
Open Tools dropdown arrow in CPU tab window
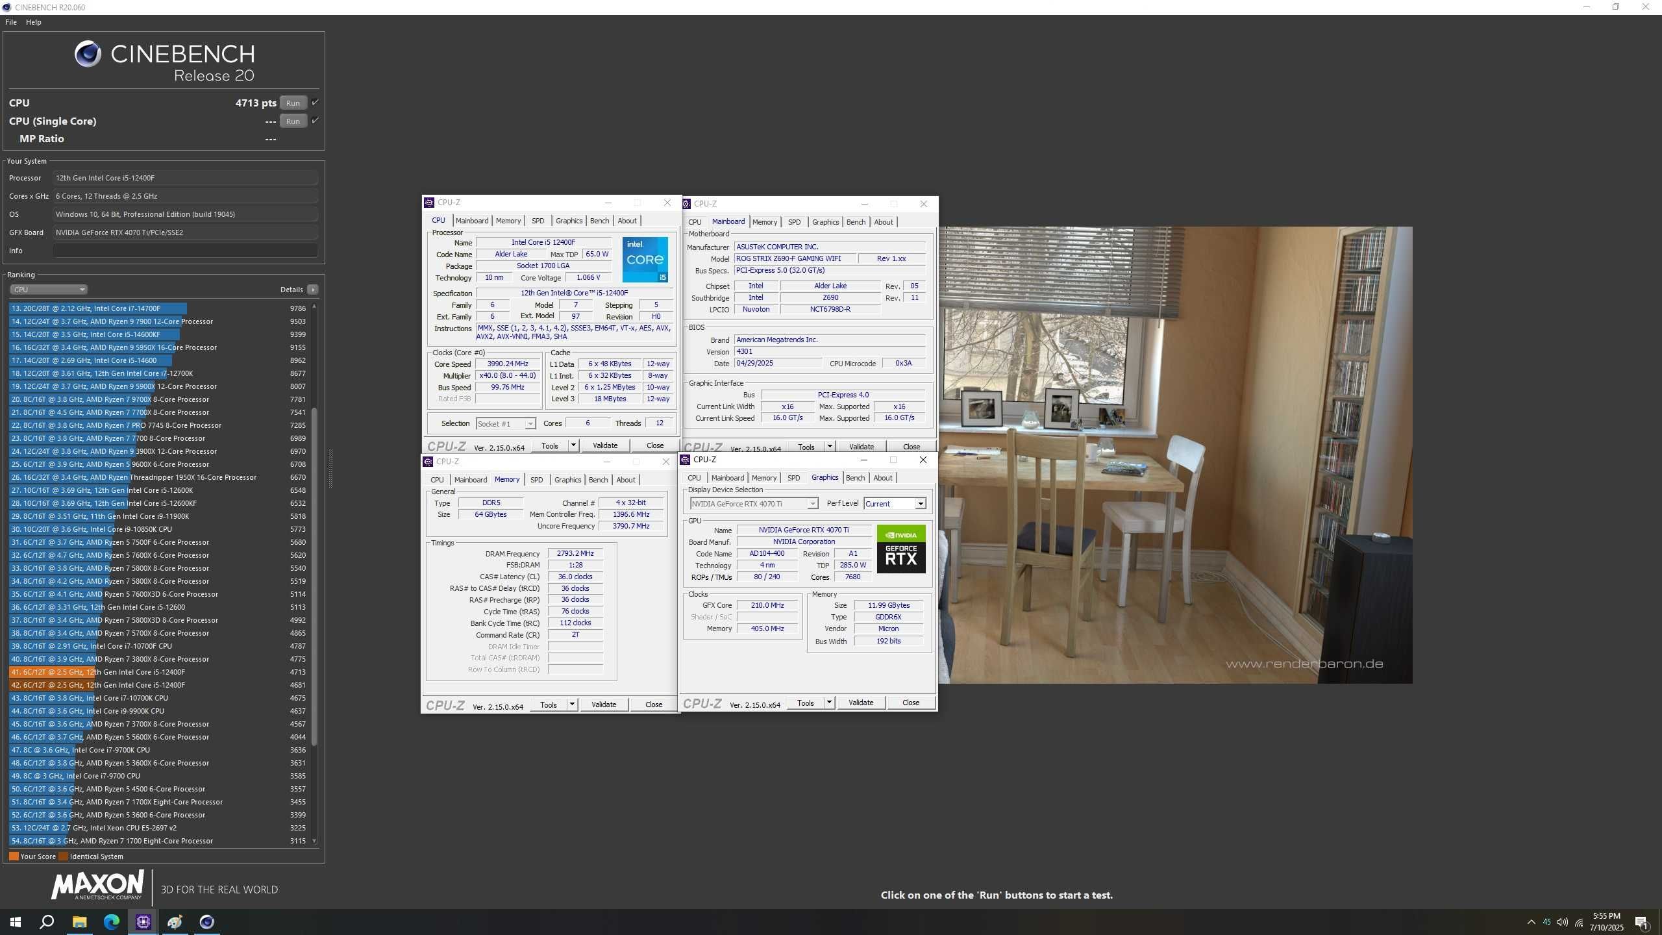pyautogui.click(x=573, y=445)
